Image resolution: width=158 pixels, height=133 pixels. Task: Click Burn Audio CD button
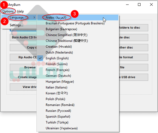pos(23,38)
